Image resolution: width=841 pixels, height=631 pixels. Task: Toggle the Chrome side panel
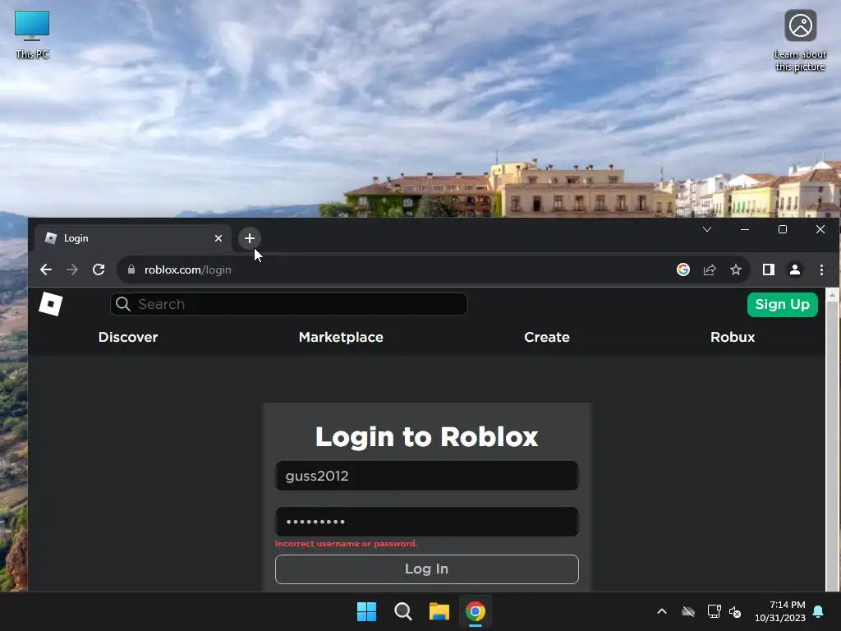point(769,269)
